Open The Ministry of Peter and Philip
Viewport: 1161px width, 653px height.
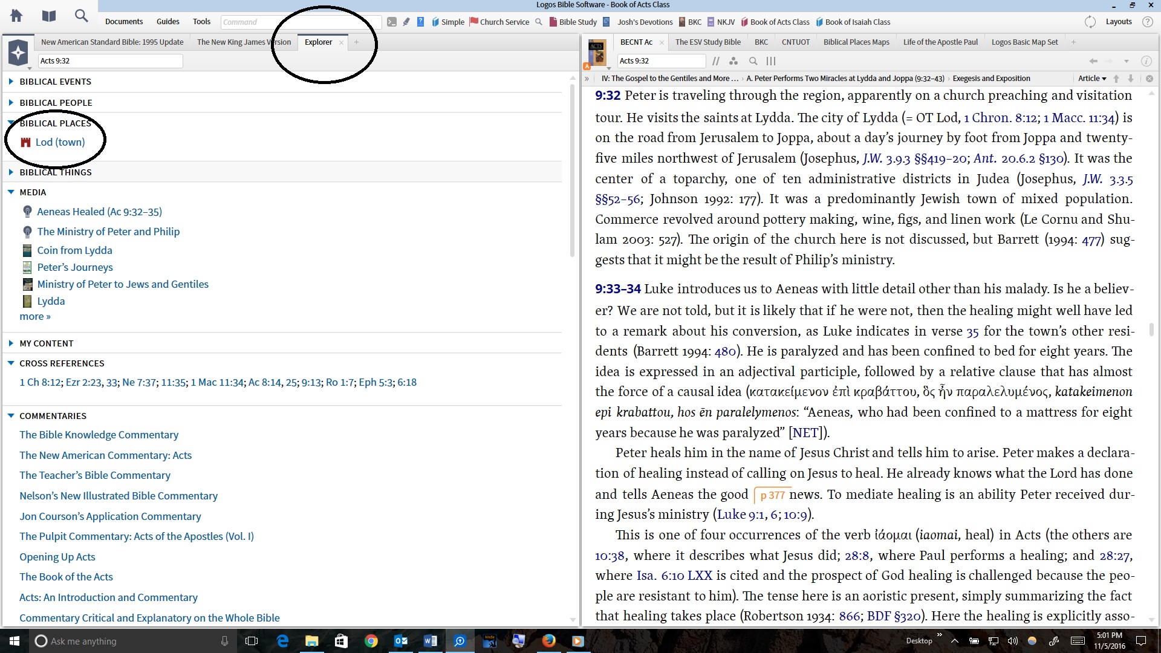coord(108,232)
